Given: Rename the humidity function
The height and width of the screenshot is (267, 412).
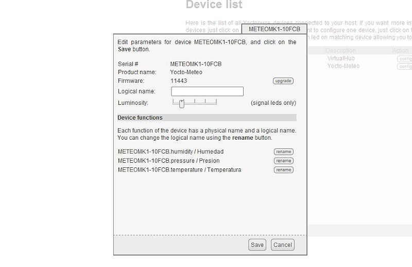Looking at the screenshot, I should pyautogui.click(x=284, y=151).
